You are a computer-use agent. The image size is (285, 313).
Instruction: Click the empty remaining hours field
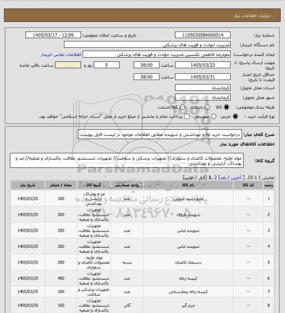pos(68,65)
